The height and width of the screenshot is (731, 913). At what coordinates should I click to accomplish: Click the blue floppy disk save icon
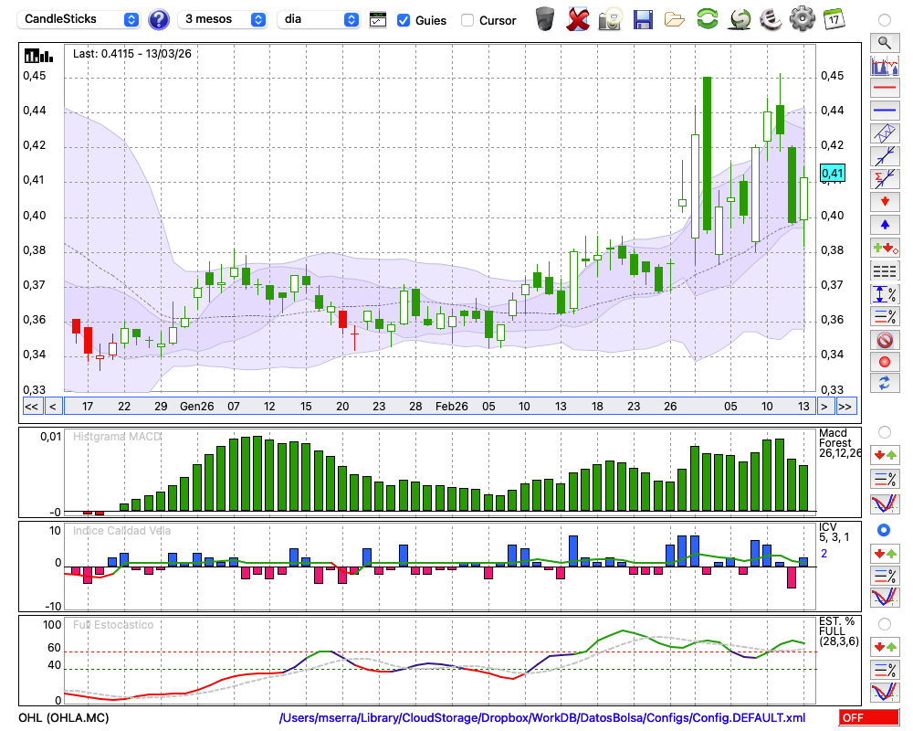pyautogui.click(x=643, y=18)
